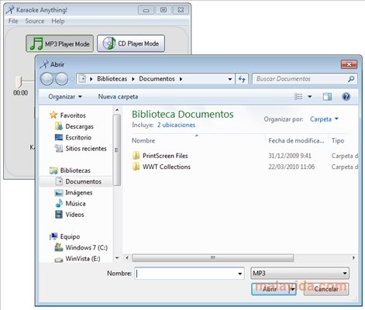Viewport: 365px width, 310px height.
Task: Open the MP3 file type dropdown
Action: coord(300,274)
